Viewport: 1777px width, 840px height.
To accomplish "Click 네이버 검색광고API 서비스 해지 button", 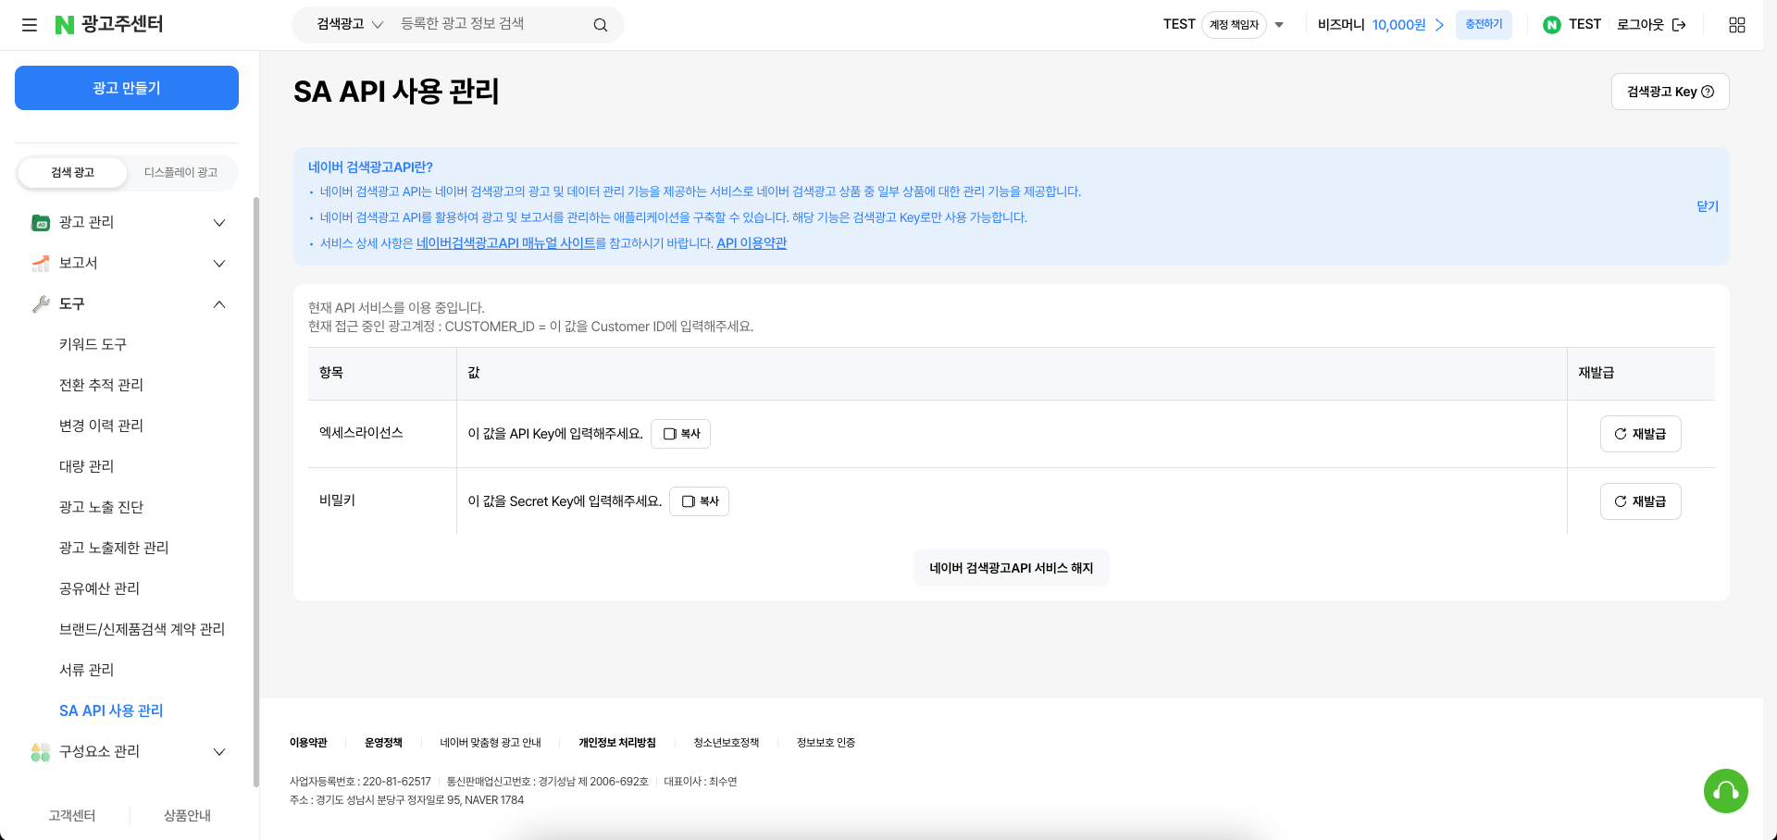I will tap(1011, 568).
